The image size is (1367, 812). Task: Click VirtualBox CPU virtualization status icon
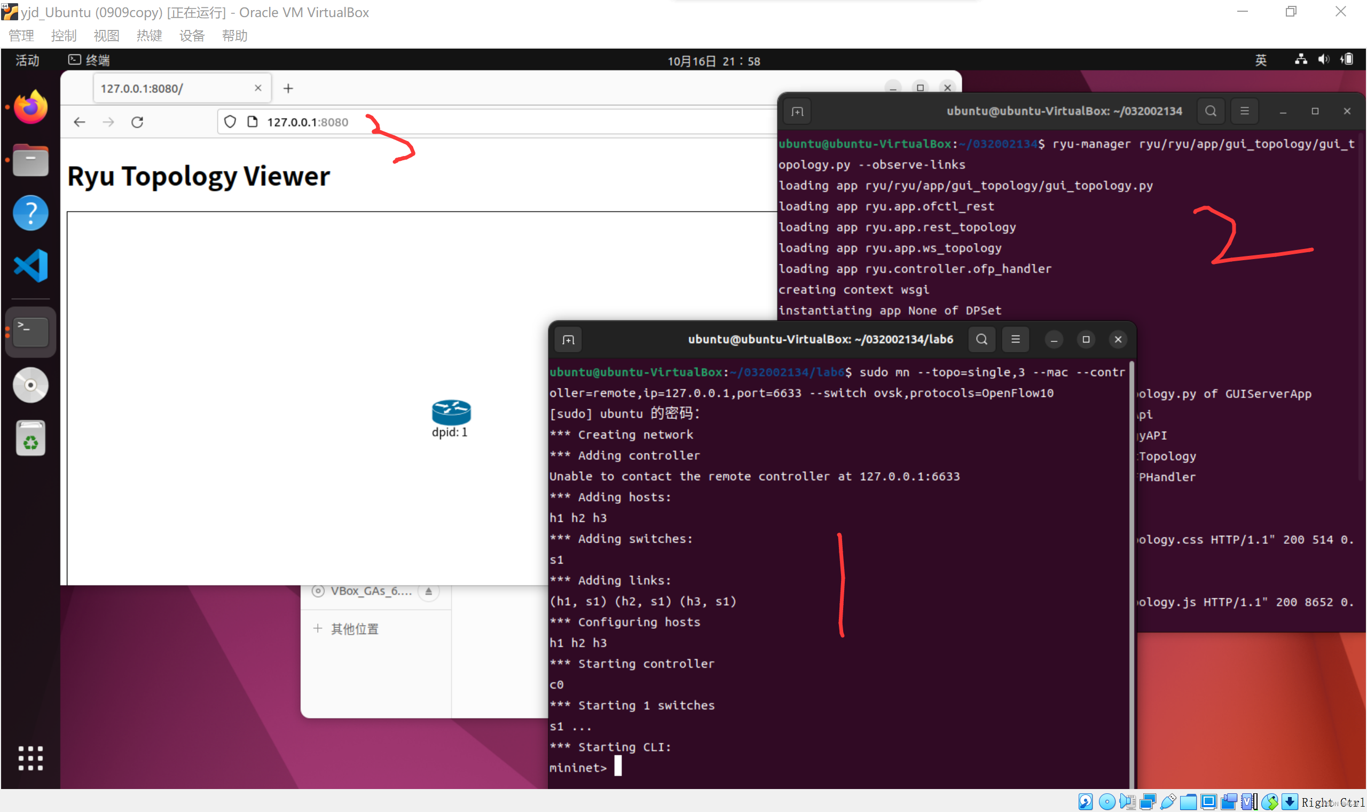1248,802
